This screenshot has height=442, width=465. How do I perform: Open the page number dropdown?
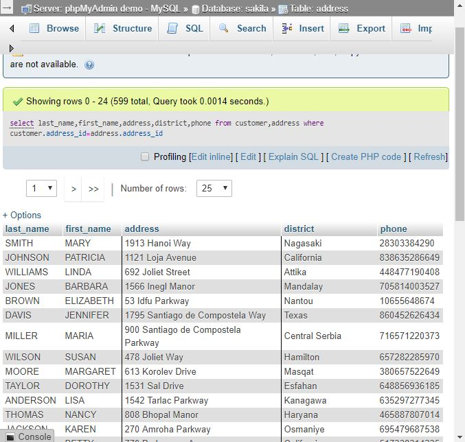[41, 189]
